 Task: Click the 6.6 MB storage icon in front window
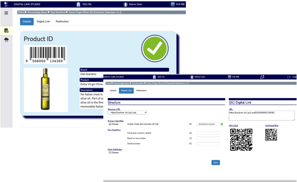pos(230,77)
